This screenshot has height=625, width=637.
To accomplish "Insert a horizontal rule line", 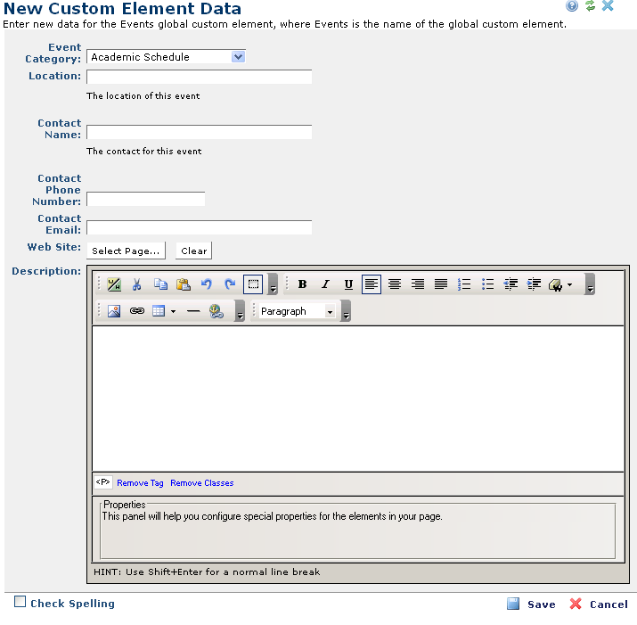I will (193, 311).
